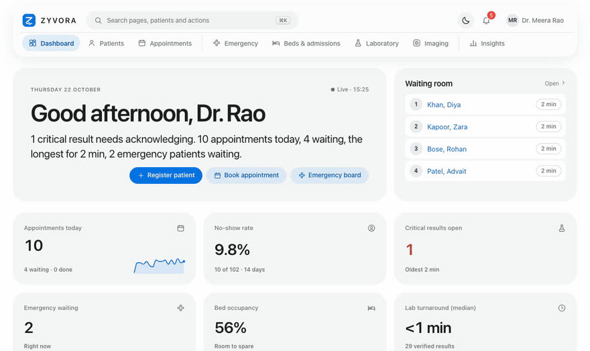Click 2 min badge for Khan, Diya
590x351 pixels.
click(x=548, y=104)
